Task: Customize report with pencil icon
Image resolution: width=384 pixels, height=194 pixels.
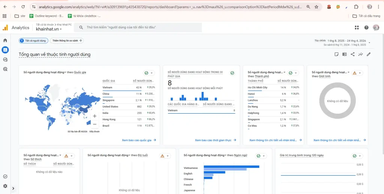Action: tap(369, 54)
